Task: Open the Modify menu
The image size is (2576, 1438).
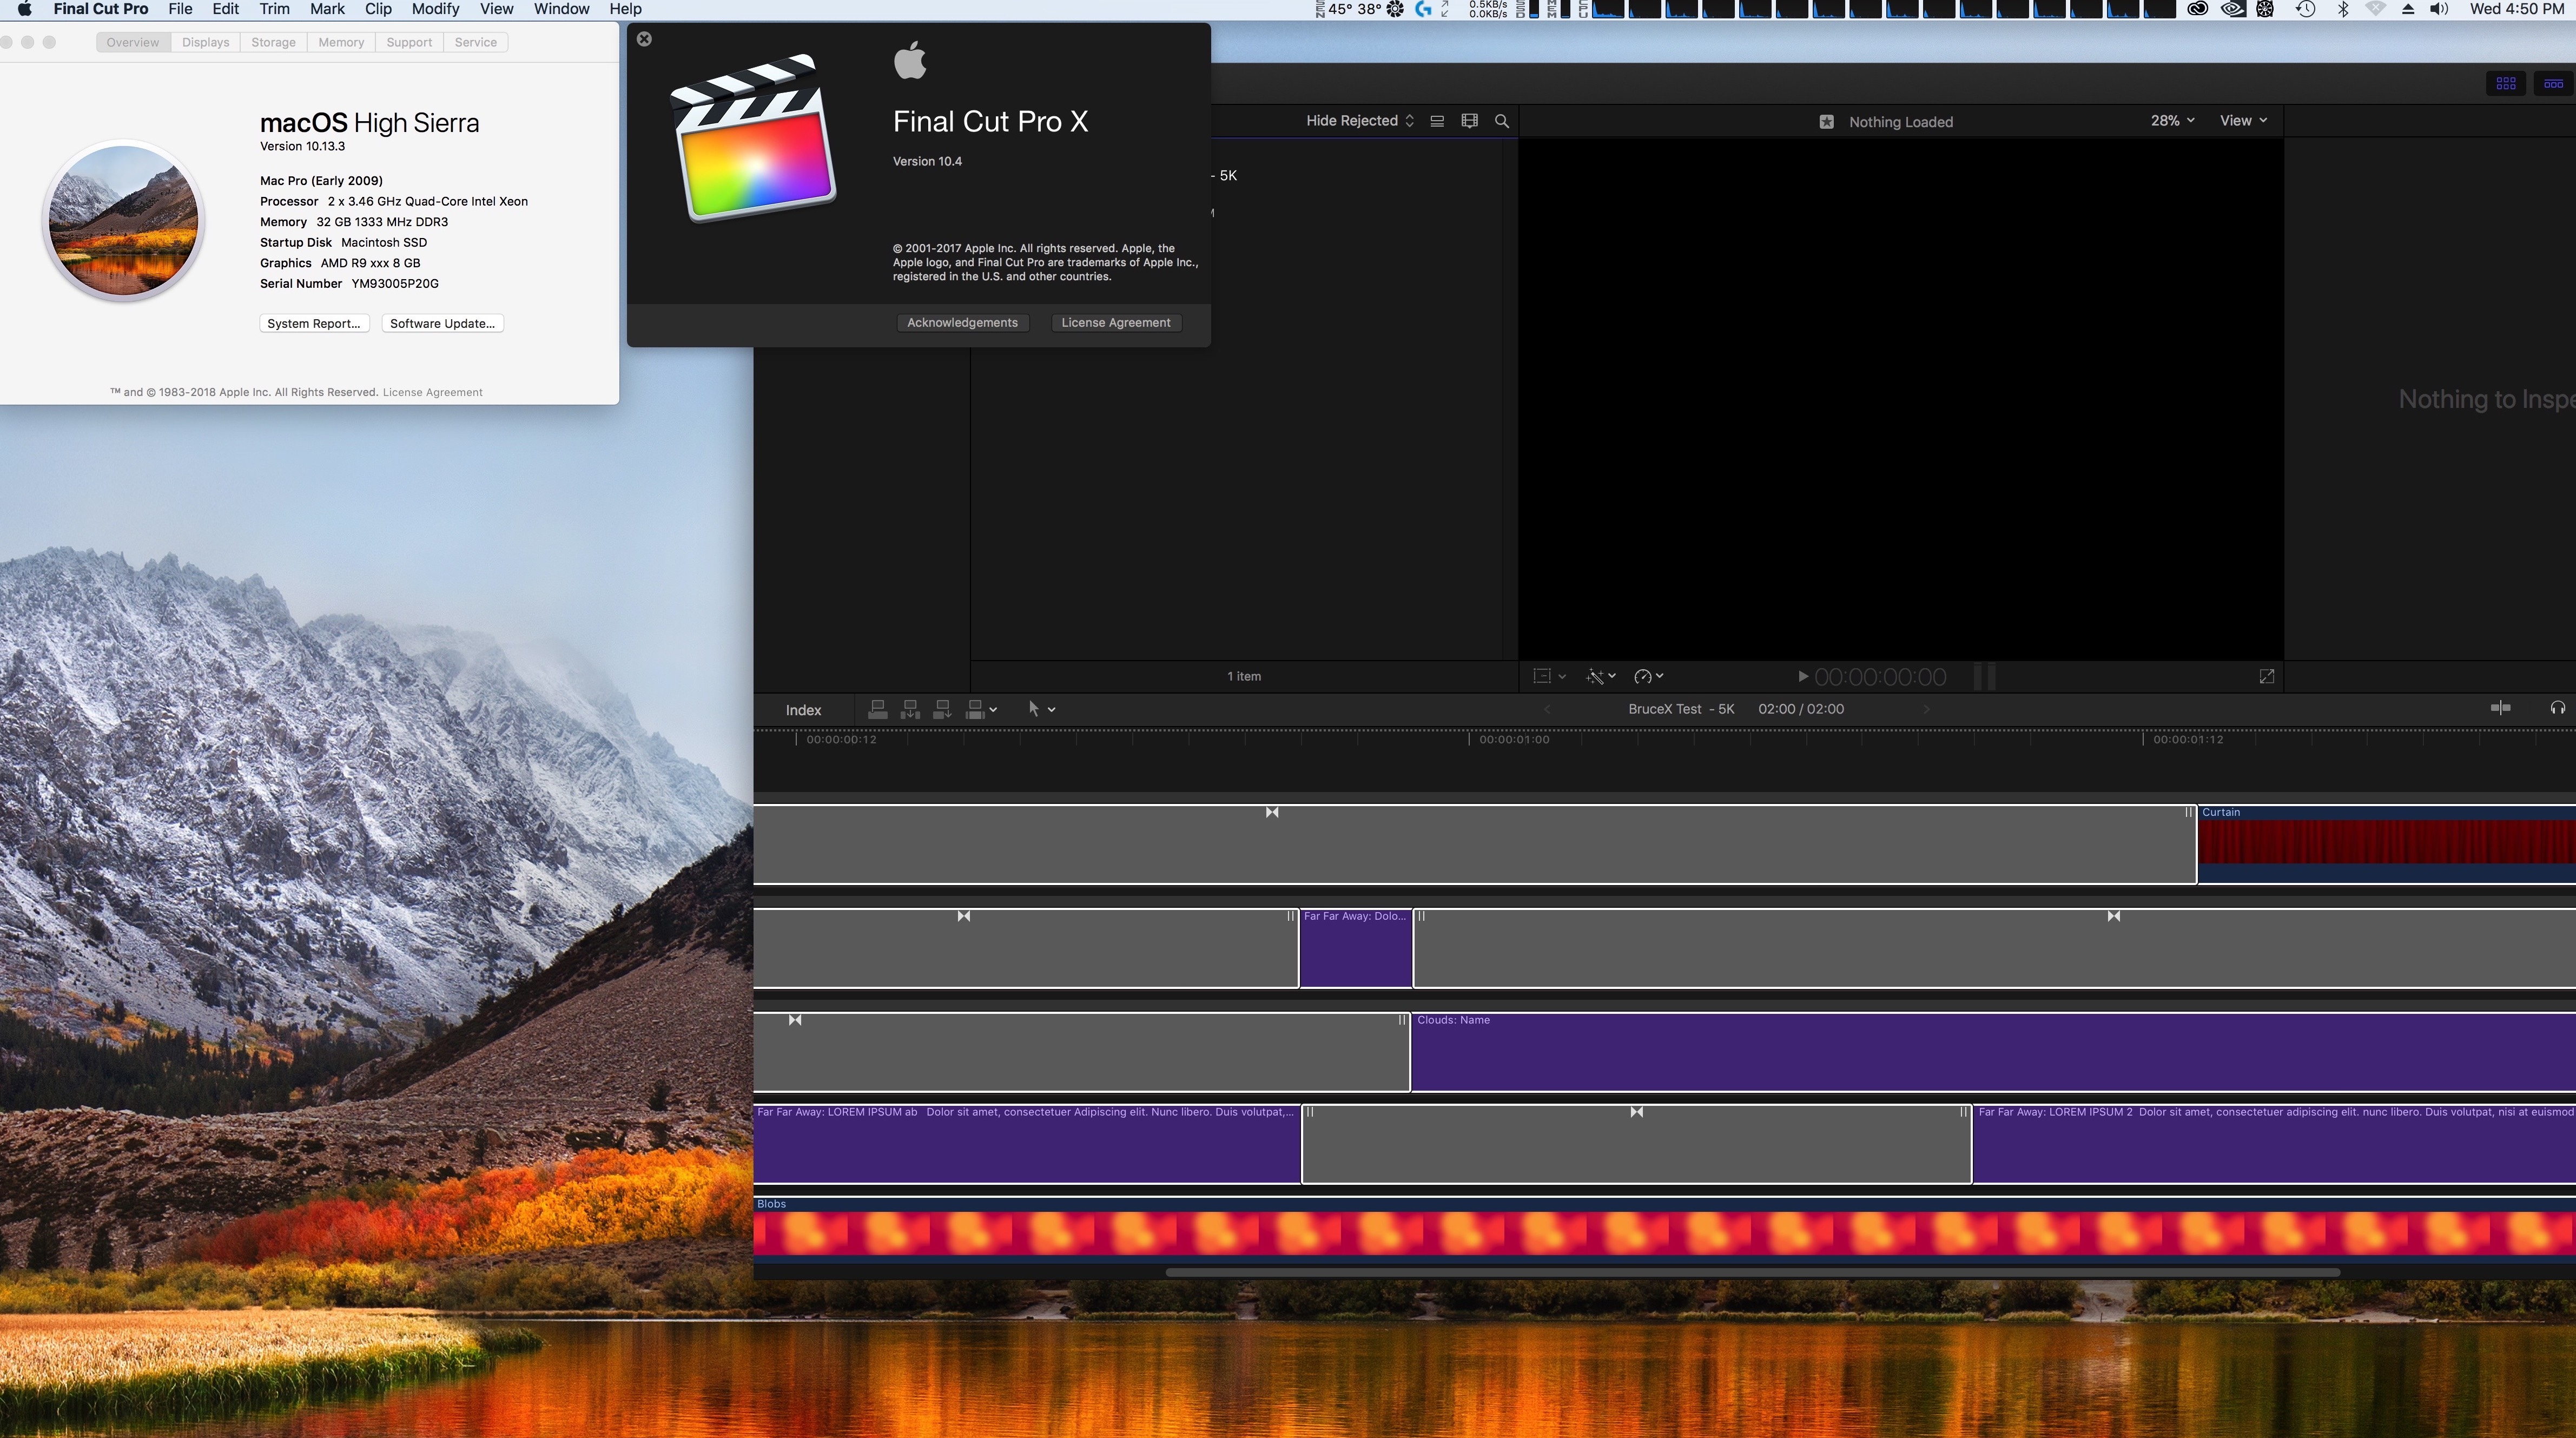Action: [x=435, y=9]
